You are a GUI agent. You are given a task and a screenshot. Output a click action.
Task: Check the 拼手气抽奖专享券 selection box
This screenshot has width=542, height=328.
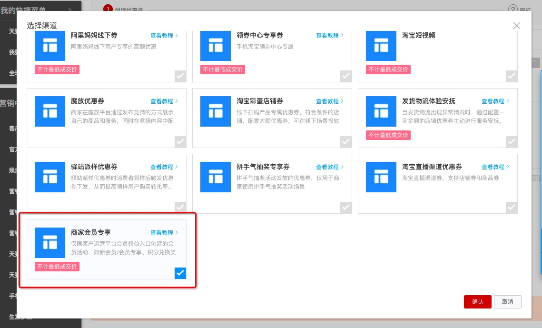(x=345, y=208)
